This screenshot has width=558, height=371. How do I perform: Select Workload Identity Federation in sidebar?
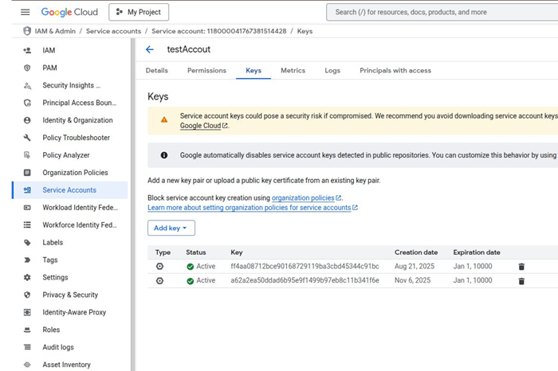click(x=80, y=208)
